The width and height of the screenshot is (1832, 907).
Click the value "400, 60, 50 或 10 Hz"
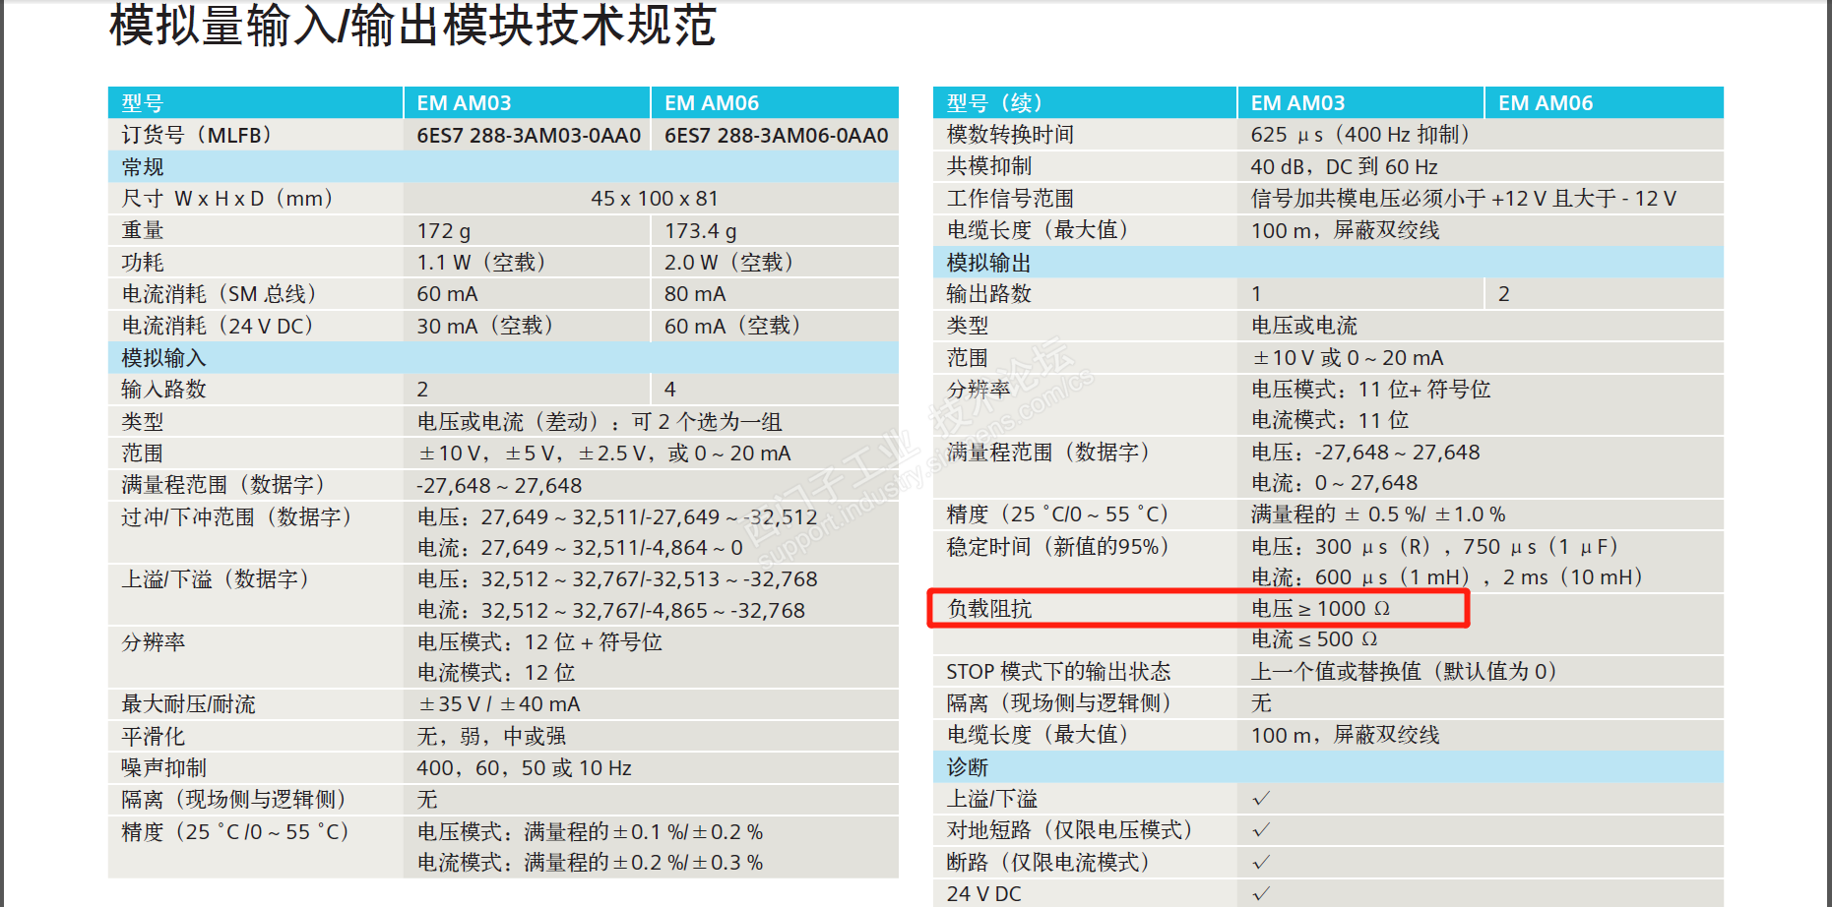point(525,768)
